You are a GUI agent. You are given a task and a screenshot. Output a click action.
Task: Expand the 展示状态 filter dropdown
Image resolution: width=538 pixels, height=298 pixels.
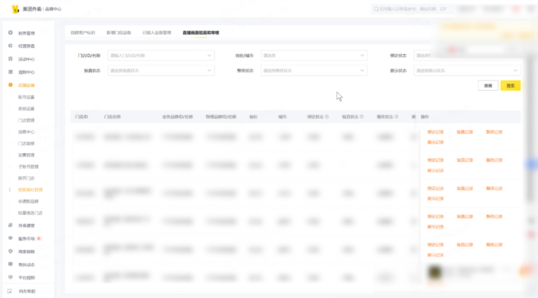(467, 71)
